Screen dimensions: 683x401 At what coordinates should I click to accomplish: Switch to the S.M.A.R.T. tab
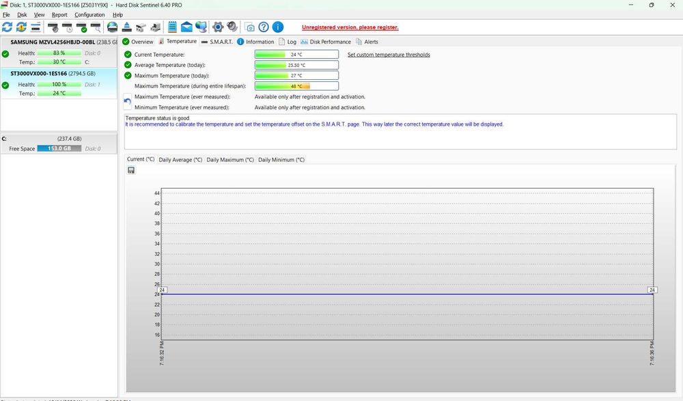point(217,42)
